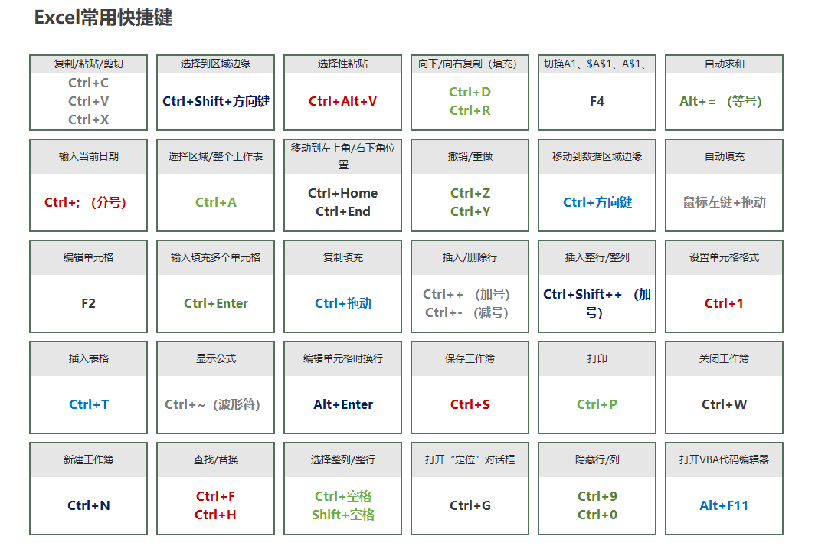The image size is (828, 559).
Task: Click the blue 'Ctrl+方向键' shortcut
Action: point(597,202)
